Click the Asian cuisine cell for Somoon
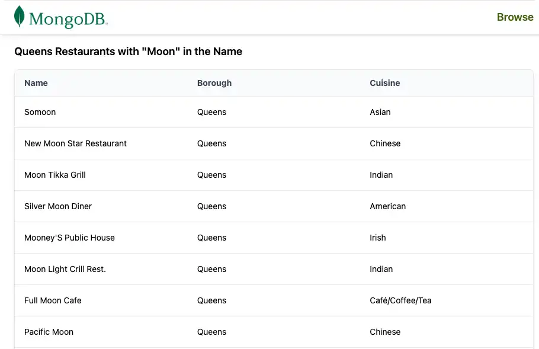The width and height of the screenshot is (539, 349). [380, 112]
